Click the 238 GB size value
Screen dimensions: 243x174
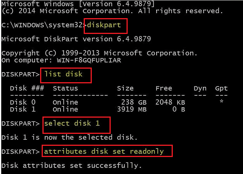[132, 102]
